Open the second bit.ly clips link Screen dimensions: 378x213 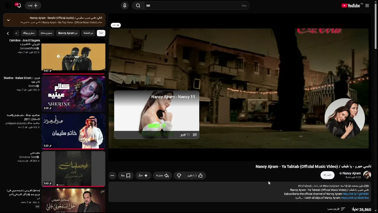(x=355, y=198)
